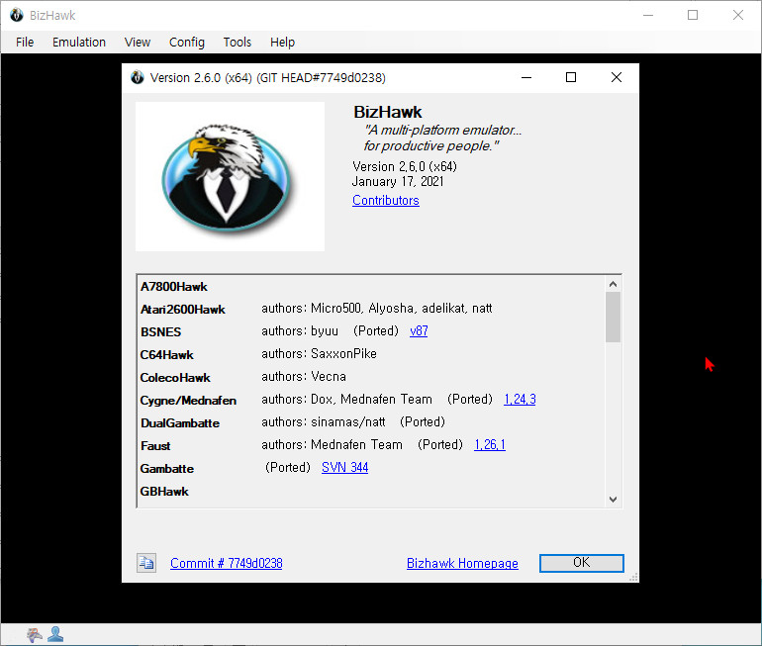Click the About dialog title bar icon

click(138, 77)
